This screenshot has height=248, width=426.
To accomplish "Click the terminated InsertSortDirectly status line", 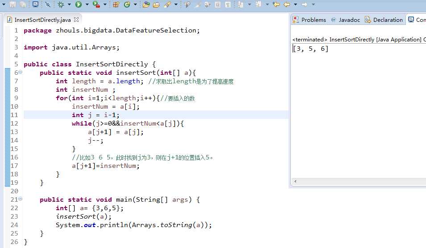I will pos(359,40).
